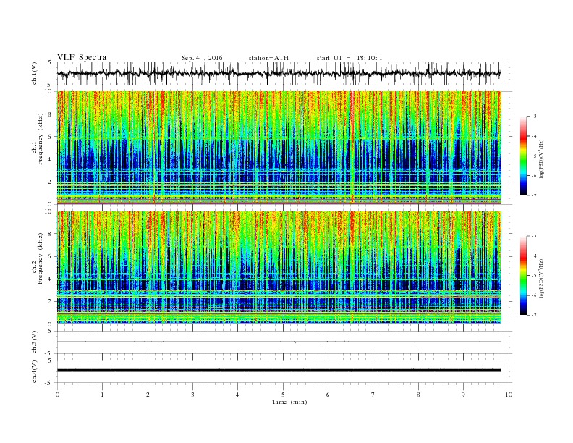Click the "10" time axis tick label
Image resolution: width=573 pixels, height=443 pixels.
click(x=509, y=395)
